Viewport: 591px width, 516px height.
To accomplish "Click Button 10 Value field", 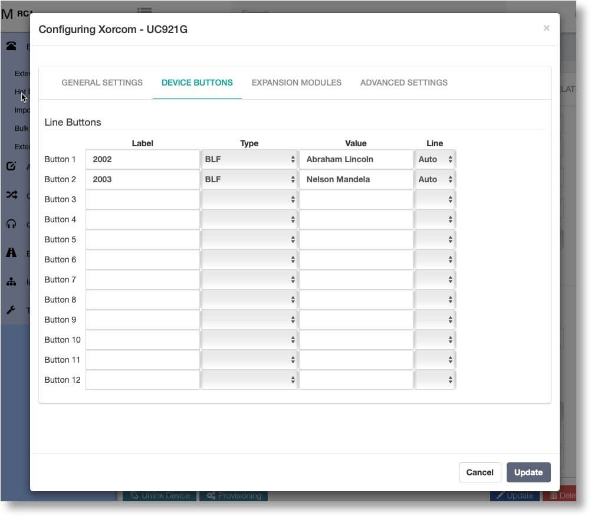I will coord(356,340).
